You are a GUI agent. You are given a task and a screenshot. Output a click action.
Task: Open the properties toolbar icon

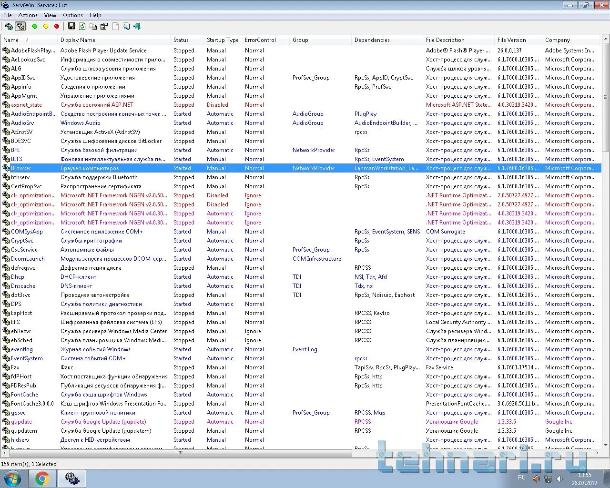point(104,27)
